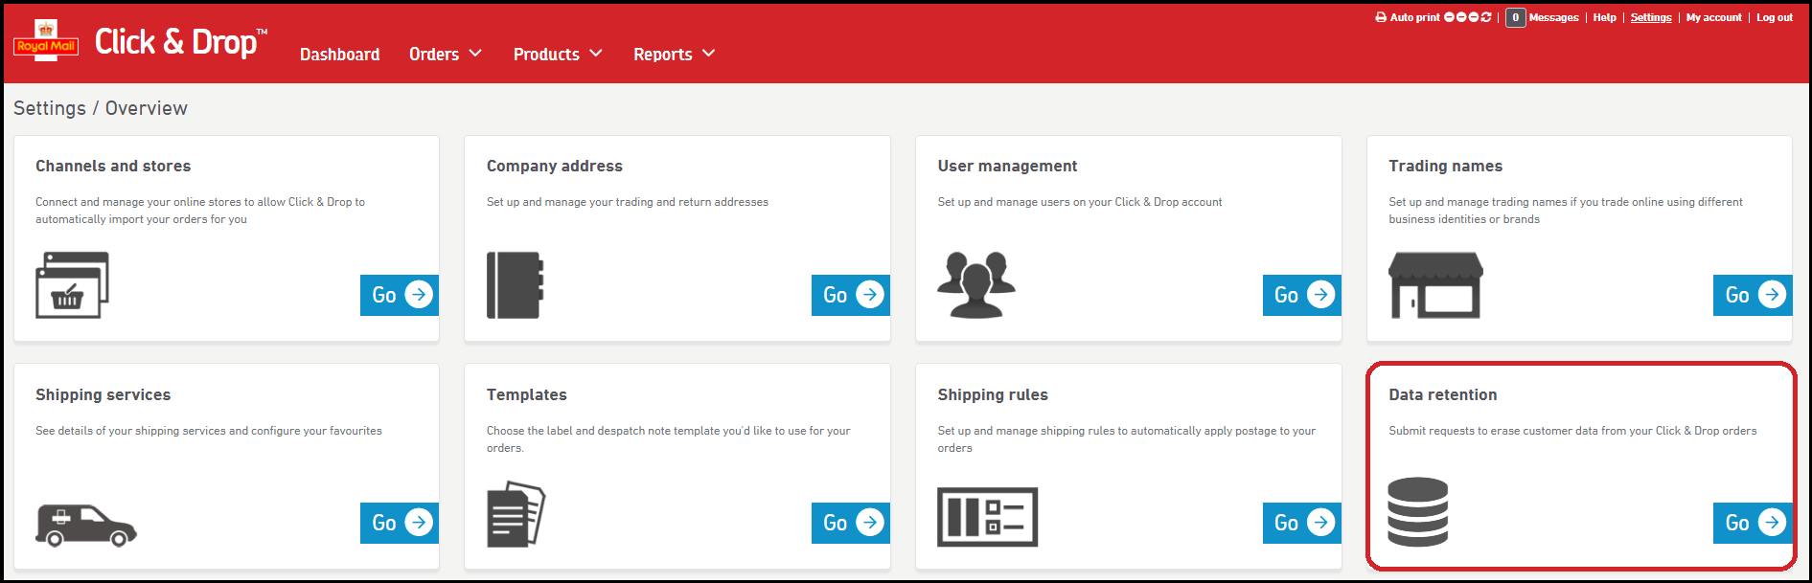
Task: Click the Auto print refresh arrows icon
Action: tap(1486, 17)
